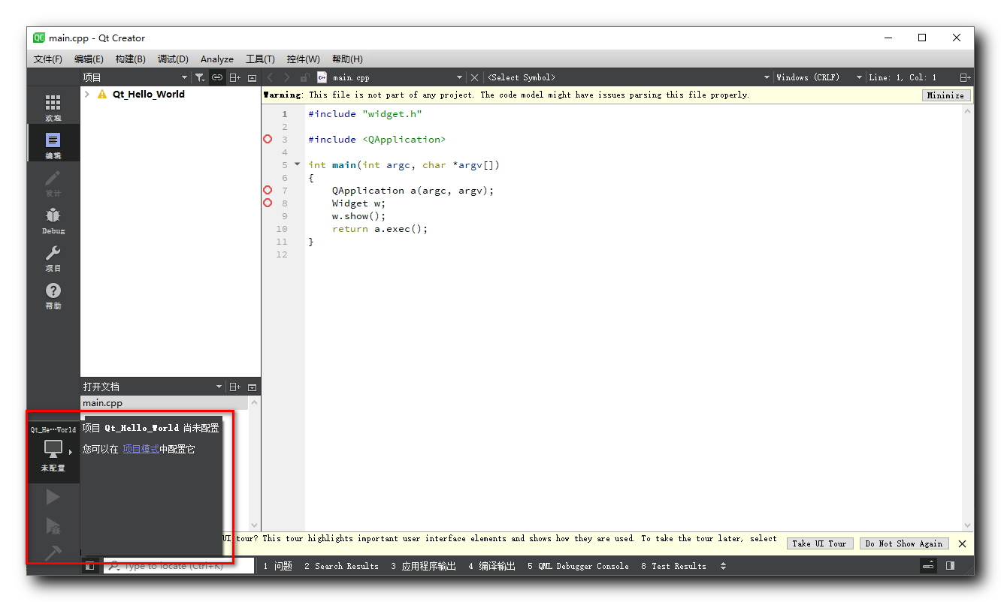
Task: Open the Edit (编辑) menu
Action: coord(89,59)
